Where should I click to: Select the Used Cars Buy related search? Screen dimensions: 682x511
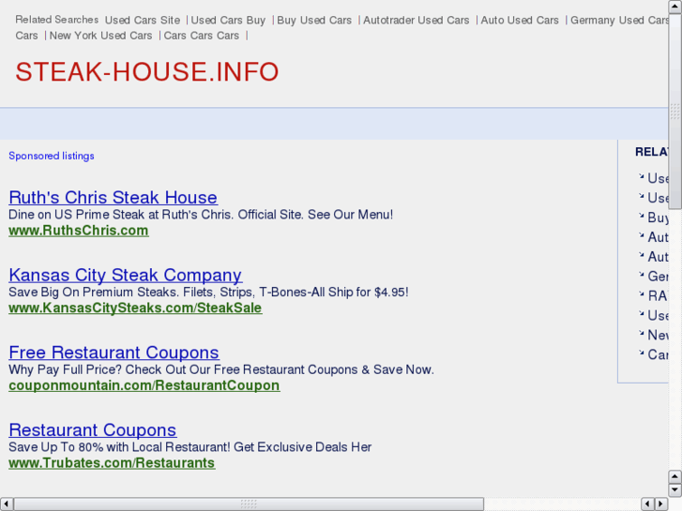228,21
